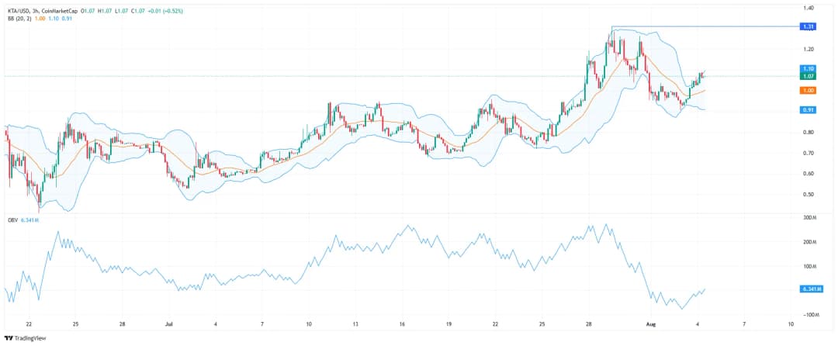The width and height of the screenshot is (838, 346).
Task: Select the horizontal line at 1.31
Action: (698, 26)
